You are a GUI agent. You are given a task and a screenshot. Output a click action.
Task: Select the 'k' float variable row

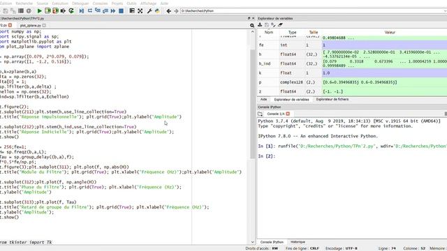pyautogui.click(x=352, y=73)
